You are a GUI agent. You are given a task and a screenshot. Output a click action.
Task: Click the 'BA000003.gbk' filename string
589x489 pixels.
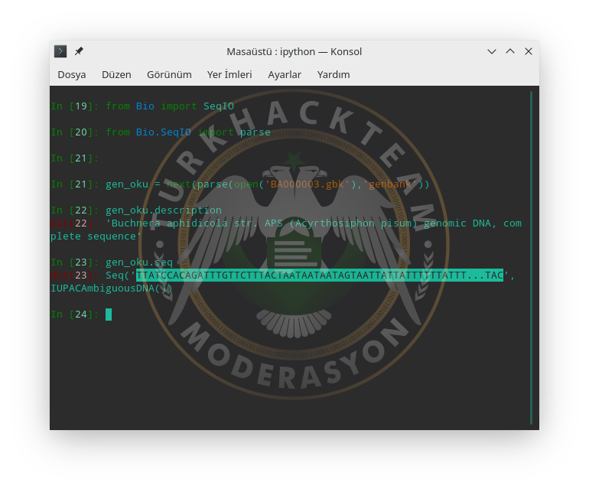(308, 184)
